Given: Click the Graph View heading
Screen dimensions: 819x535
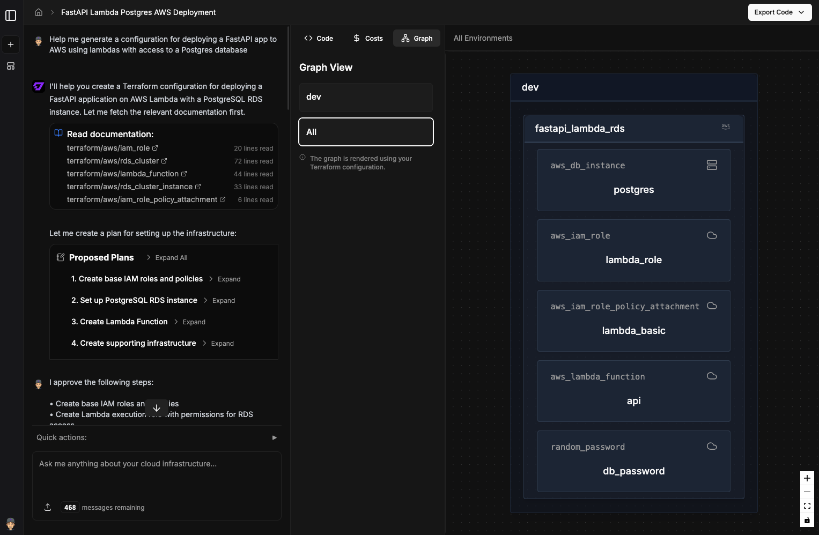Looking at the screenshot, I should click(x=326, y=68).
